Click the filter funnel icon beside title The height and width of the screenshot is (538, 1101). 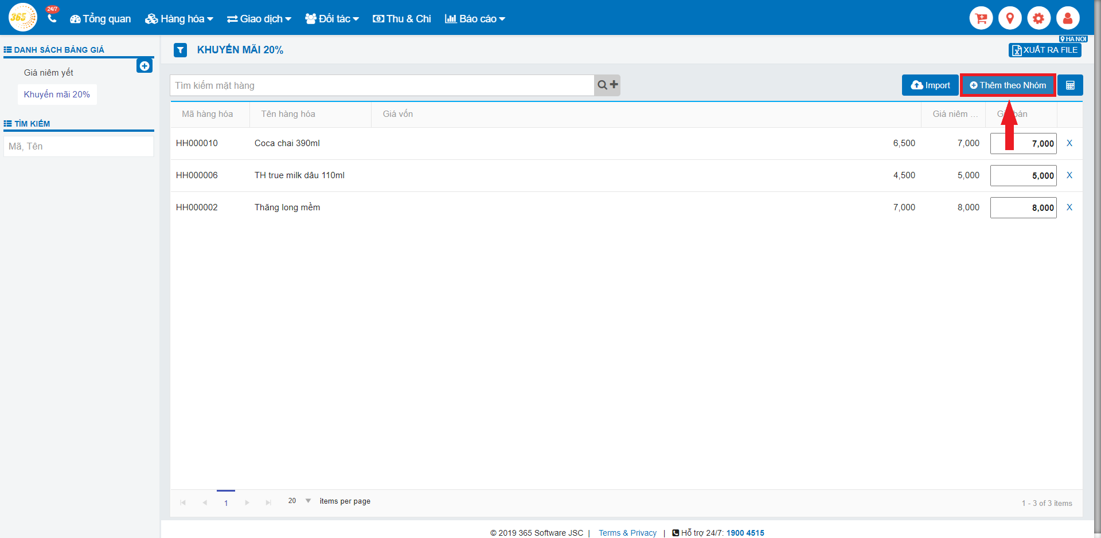180,50
